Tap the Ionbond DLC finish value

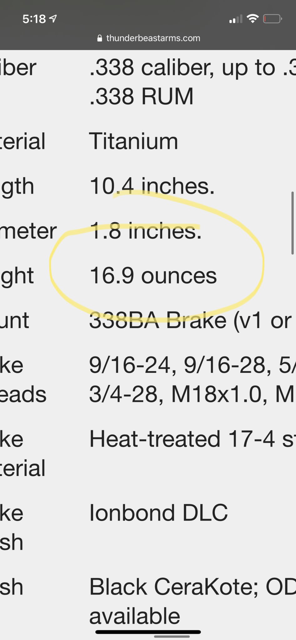[x=158, y=513]
